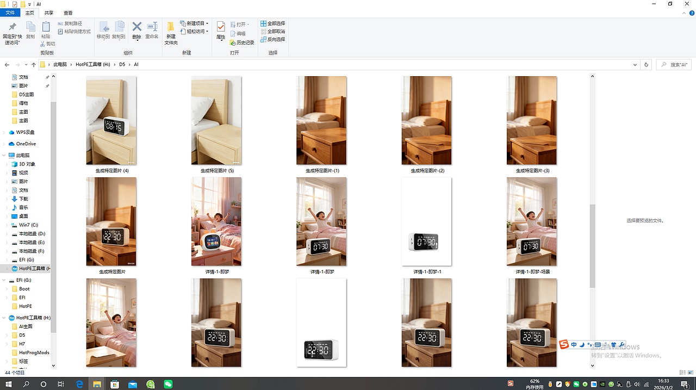Switch to the 主页 (Home) tab

click(30, 13)
